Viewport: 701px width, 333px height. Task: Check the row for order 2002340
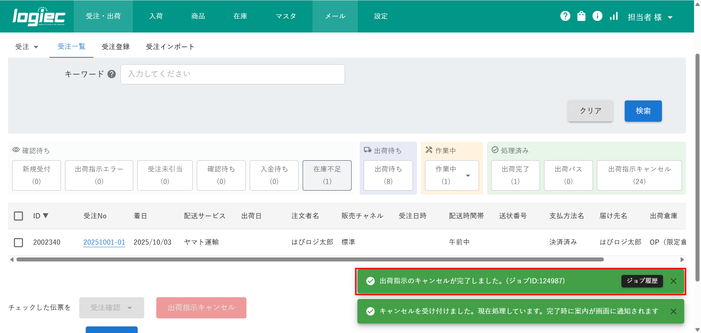pyautogui.click(x=18, y=242)
